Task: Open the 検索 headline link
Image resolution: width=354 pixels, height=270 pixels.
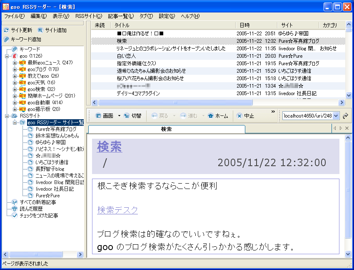Action: click(x=110, y=147)
